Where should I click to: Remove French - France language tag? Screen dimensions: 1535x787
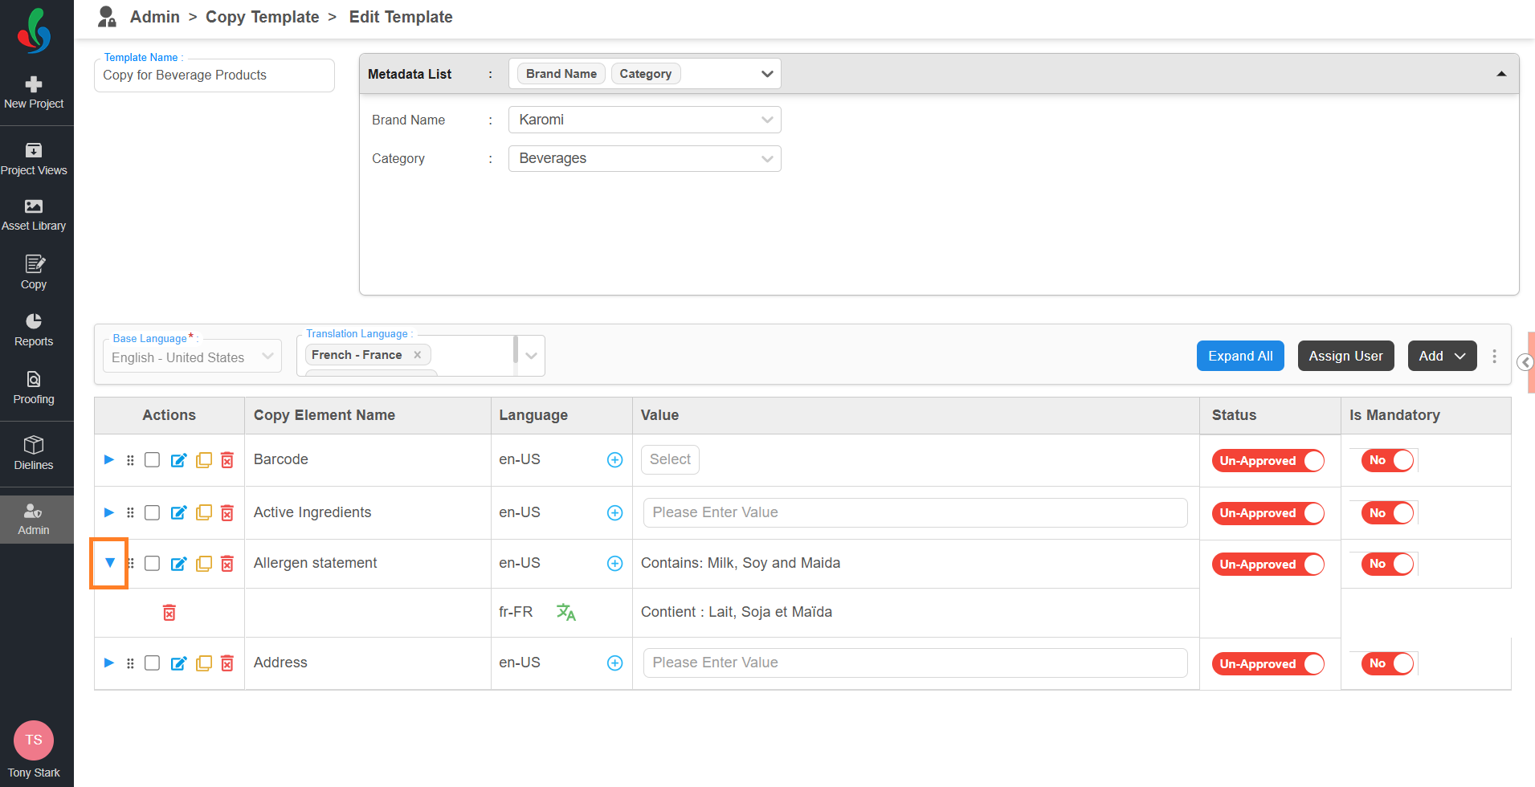418,355
